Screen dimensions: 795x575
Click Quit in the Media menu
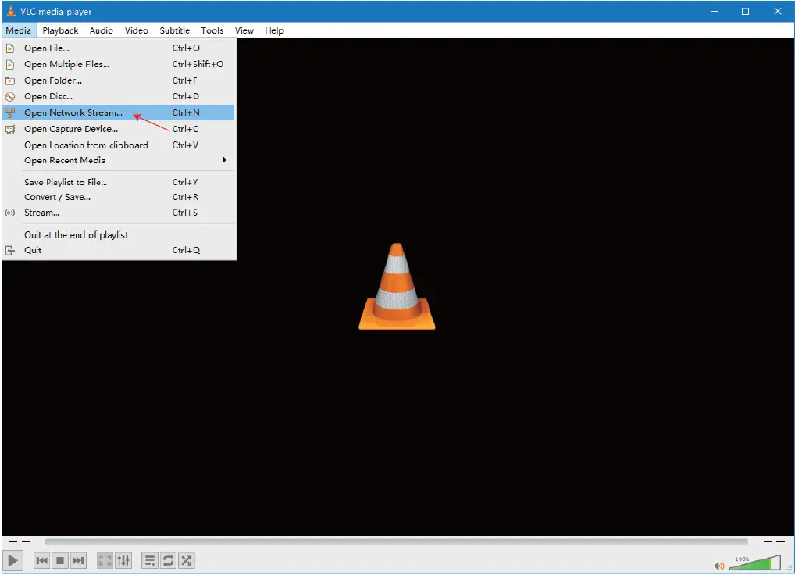[33, 250]
